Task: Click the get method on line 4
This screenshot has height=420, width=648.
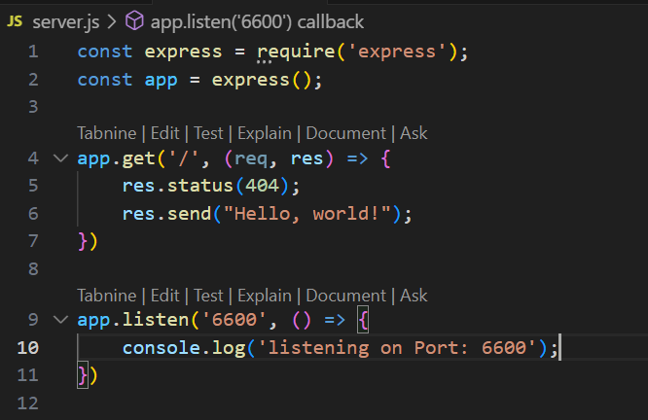Action: pyautogui.click(x=138, y=159)
